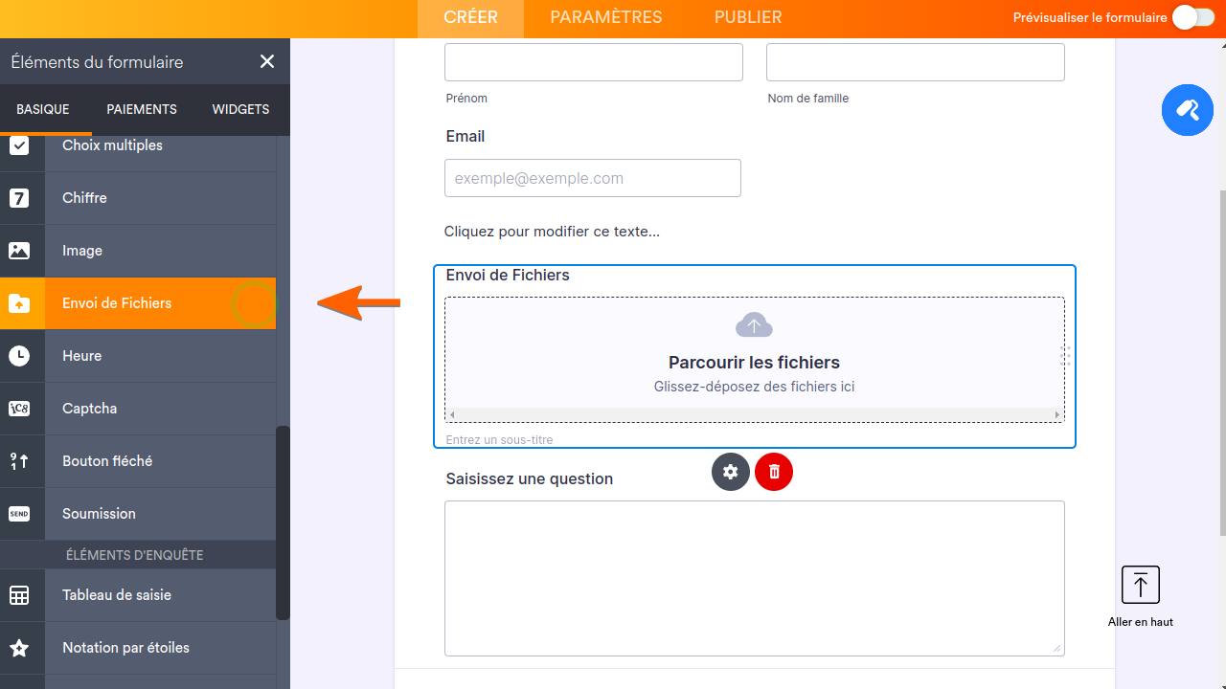The width and height of the screenshot is (1226, 689).
Task: Open the form designer paint roller
Action: (1188, 110)
